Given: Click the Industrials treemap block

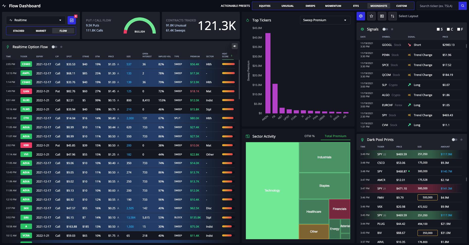Looking at the screenshot, I should tap(325, 157).
